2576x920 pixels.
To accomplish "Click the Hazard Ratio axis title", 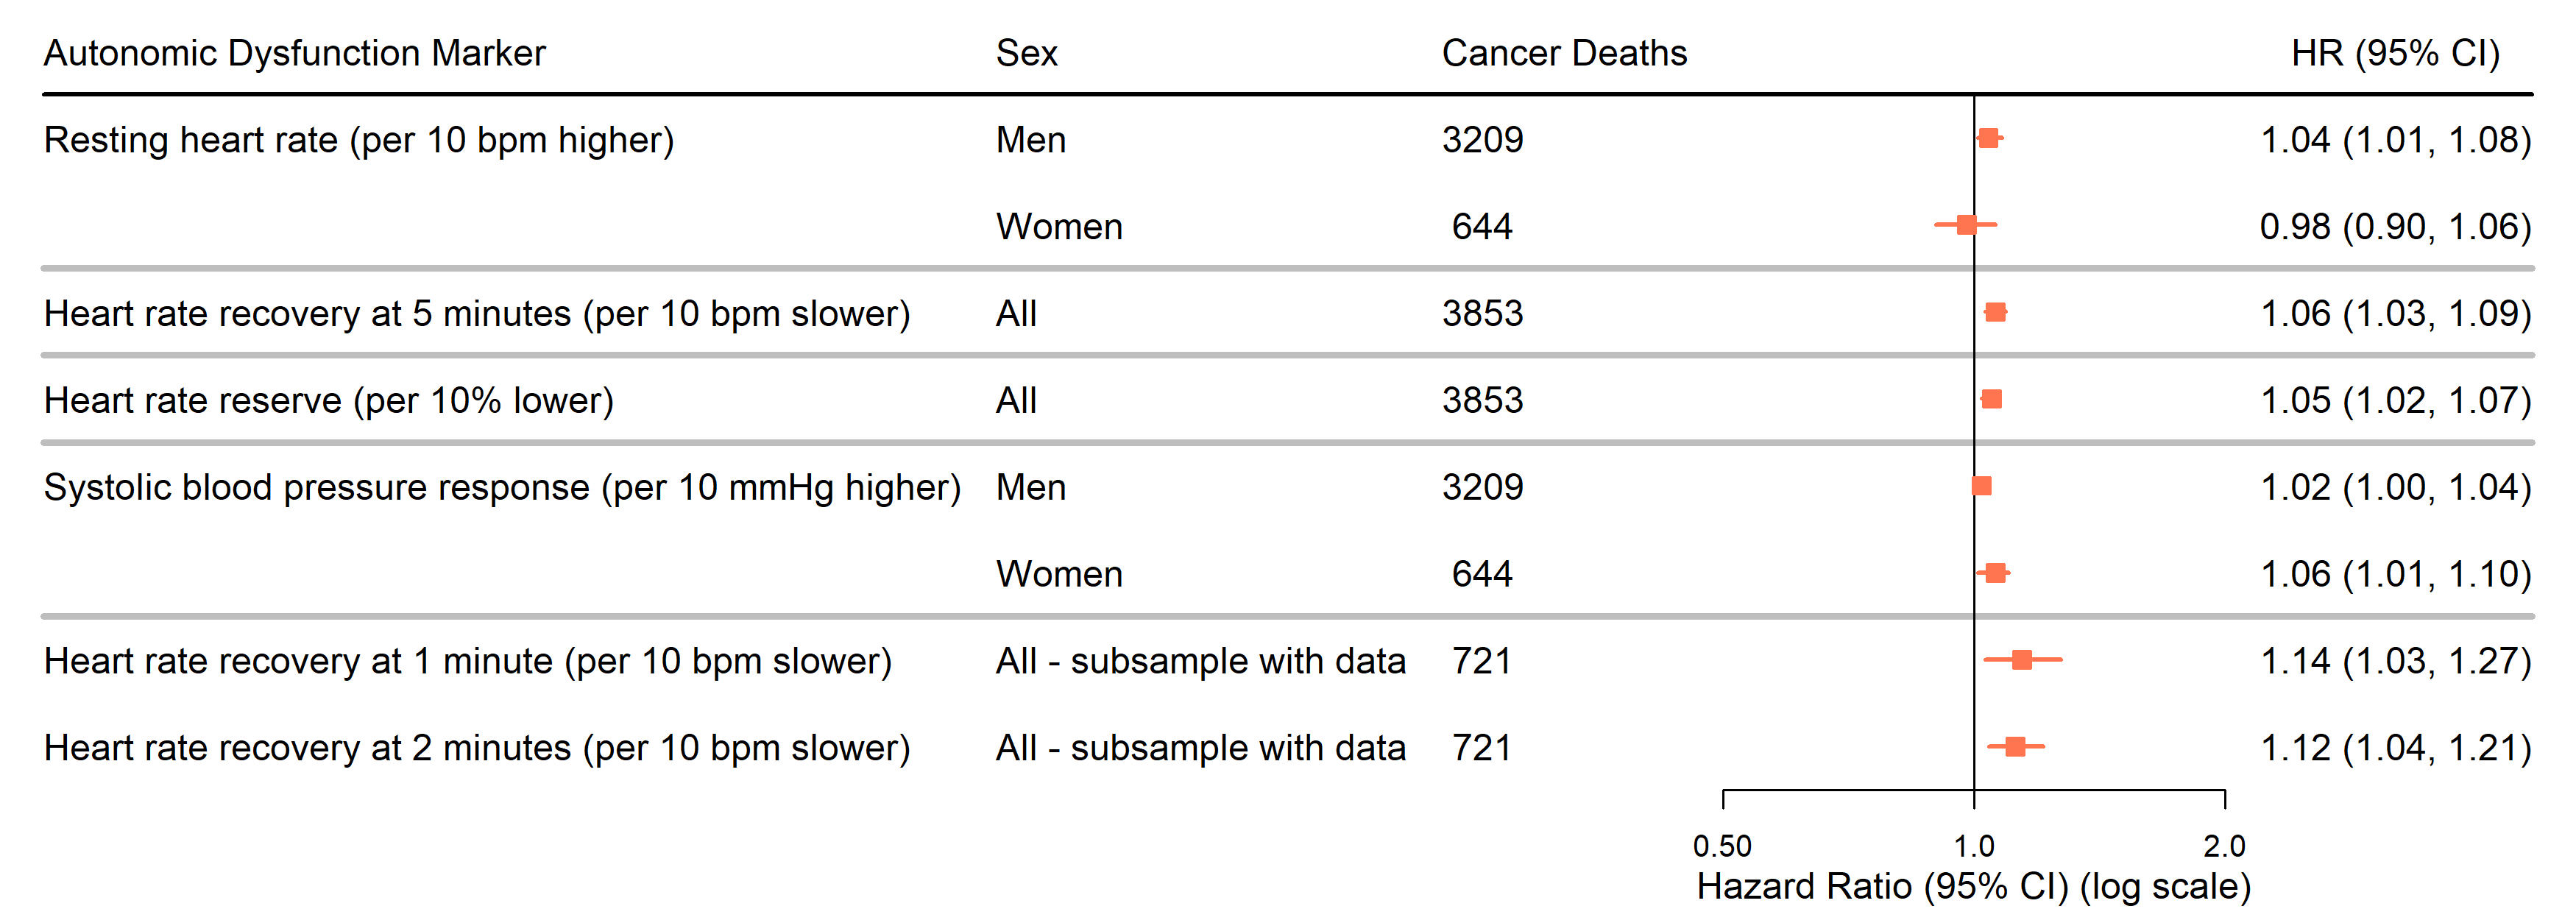I will (x=1973, y=887).
